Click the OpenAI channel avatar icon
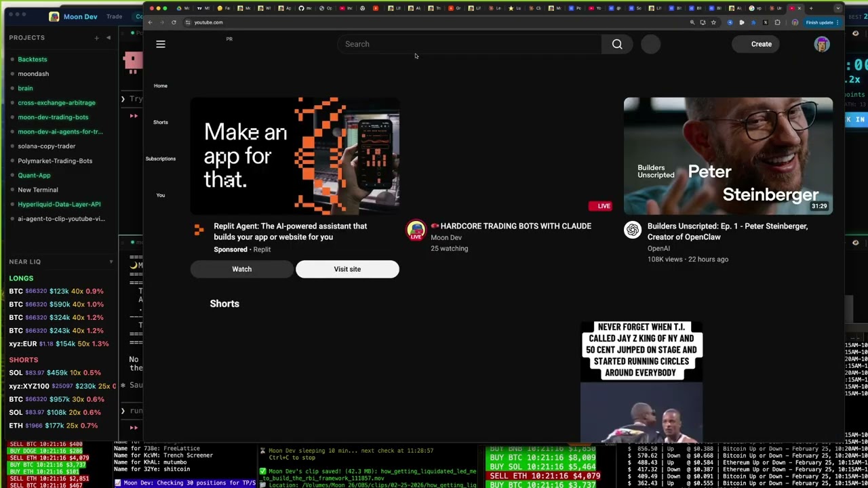This screenshot has width=868, height=488. [633, 230]
